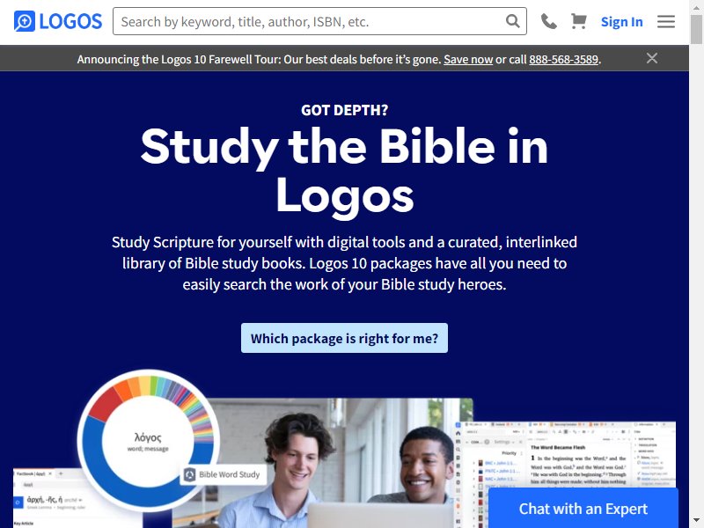Open the phone contact icon

click(x=548, y=21)
